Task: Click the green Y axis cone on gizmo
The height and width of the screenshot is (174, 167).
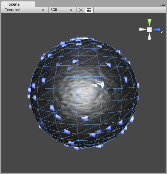Action: (x=149, y=22)
